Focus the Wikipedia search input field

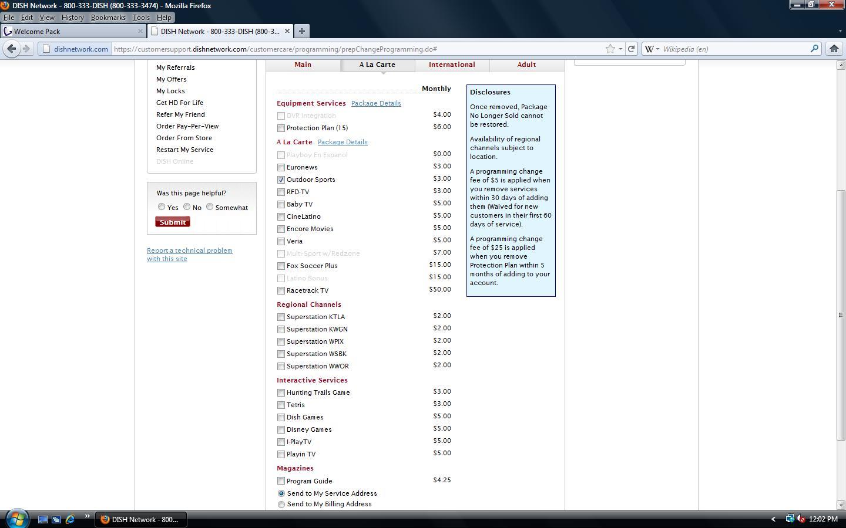point(734,49)
